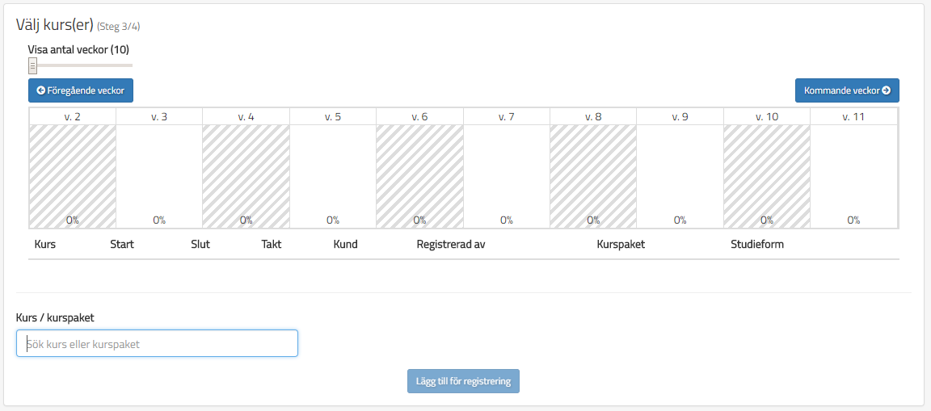
Task: Click the Kurs column header
Action: (x=45, y=244)
